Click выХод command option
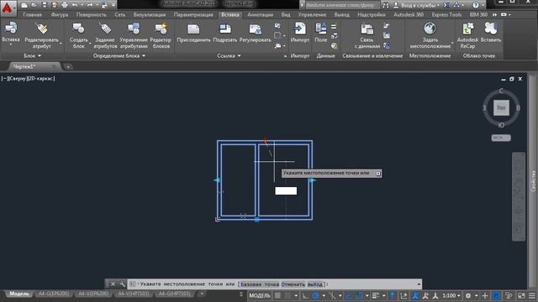 pos(314,284)
